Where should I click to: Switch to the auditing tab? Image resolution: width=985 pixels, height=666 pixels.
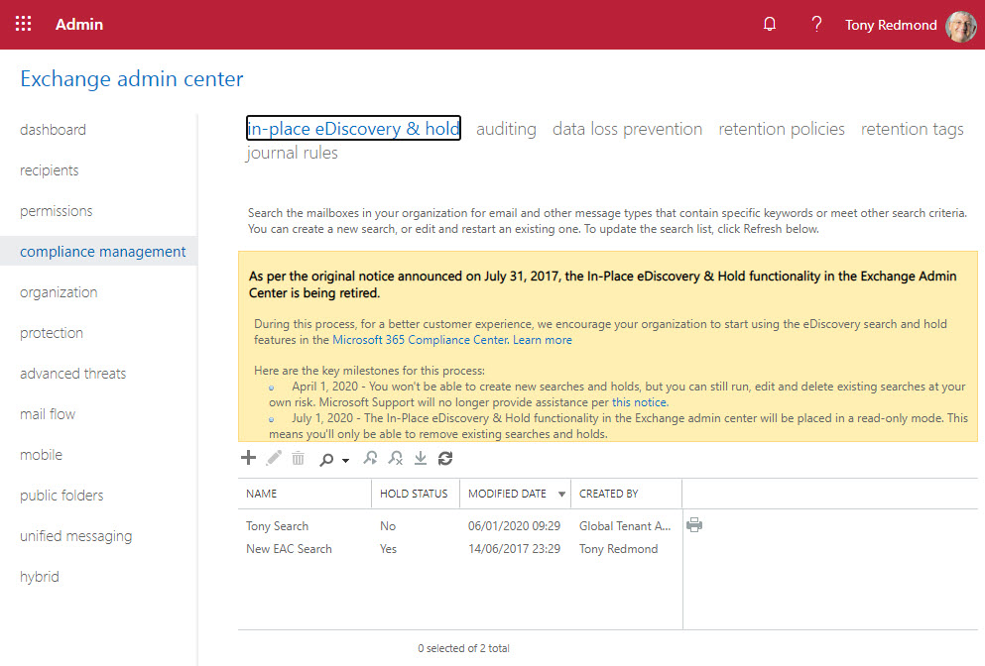(x=506, y=129)
